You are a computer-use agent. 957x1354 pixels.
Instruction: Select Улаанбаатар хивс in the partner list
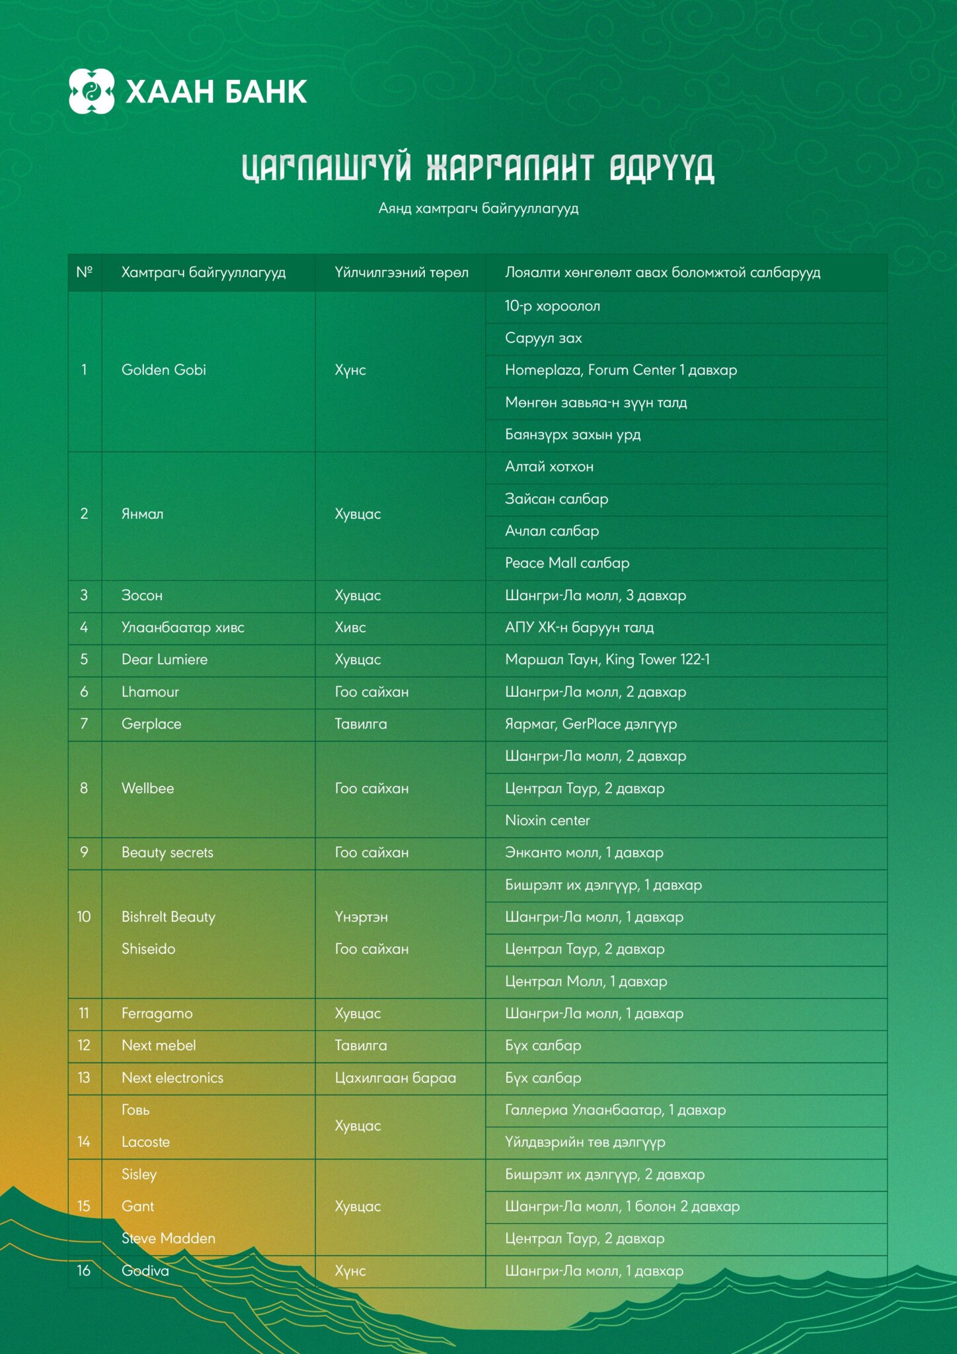pyautogui.click(x=183, y=627)
